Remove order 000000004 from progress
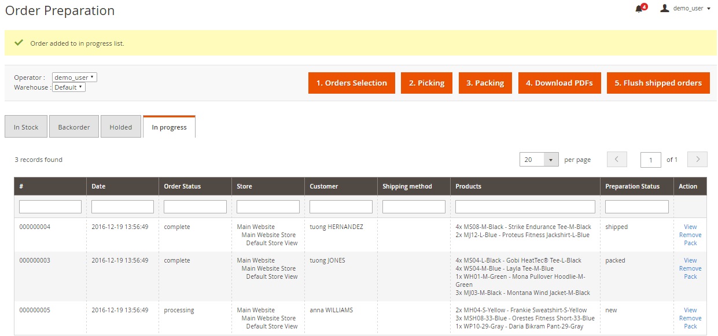 [690, 235]
